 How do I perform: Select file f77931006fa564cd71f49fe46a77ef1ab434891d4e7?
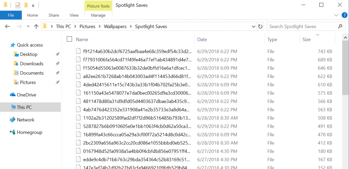pyautogui.click(x=137, y=60)
